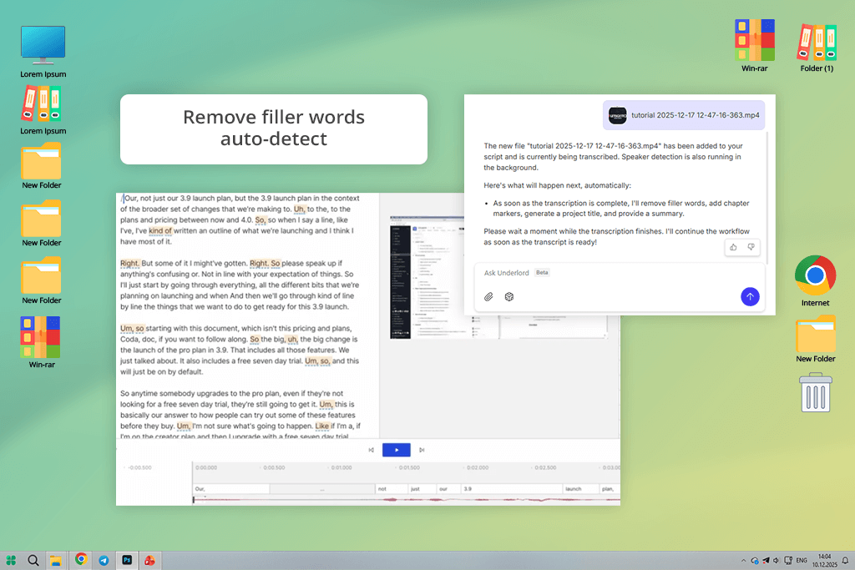Click the 'Beta' badge in Underlord input

click(542, 272)
